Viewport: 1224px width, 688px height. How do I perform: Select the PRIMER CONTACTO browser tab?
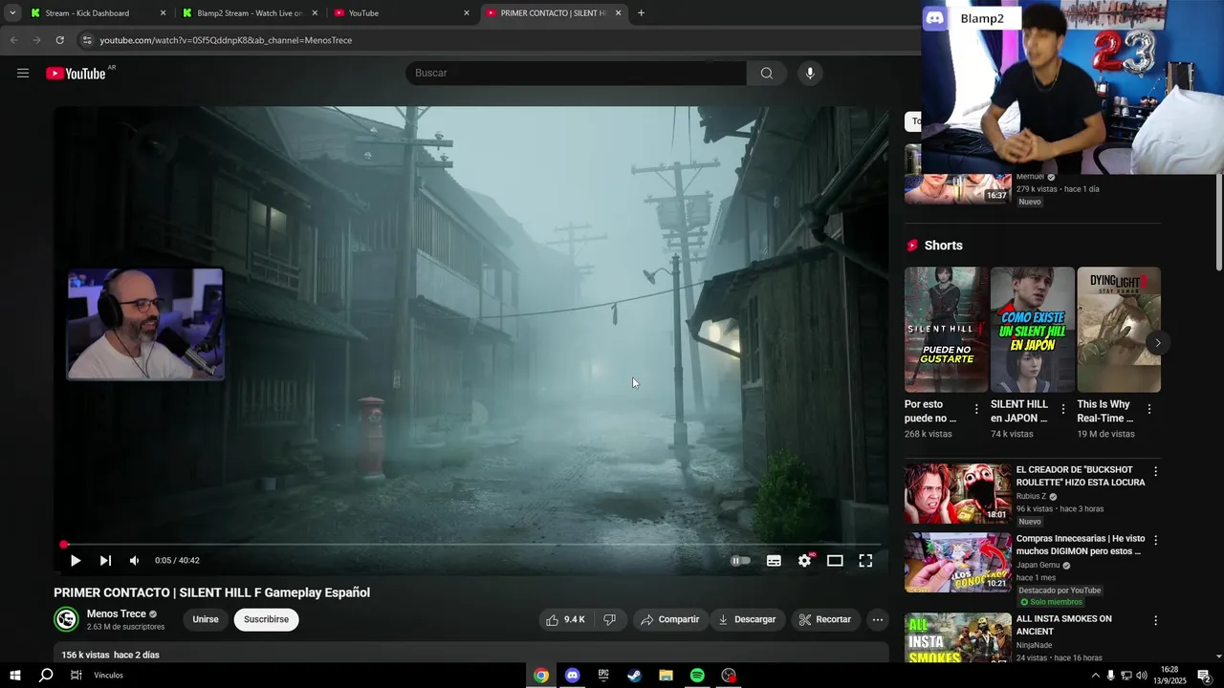pyautogui.click(x=553, y=13)
